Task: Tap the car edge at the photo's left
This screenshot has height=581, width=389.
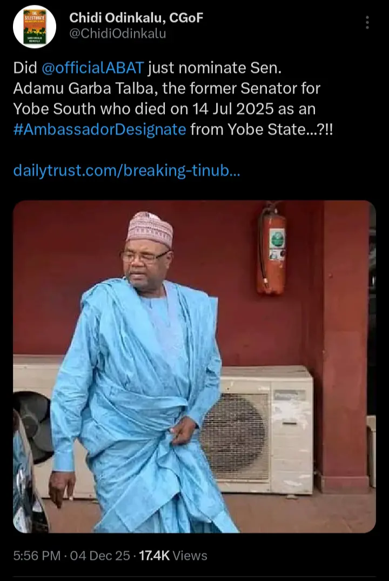Action: (30, 471)
